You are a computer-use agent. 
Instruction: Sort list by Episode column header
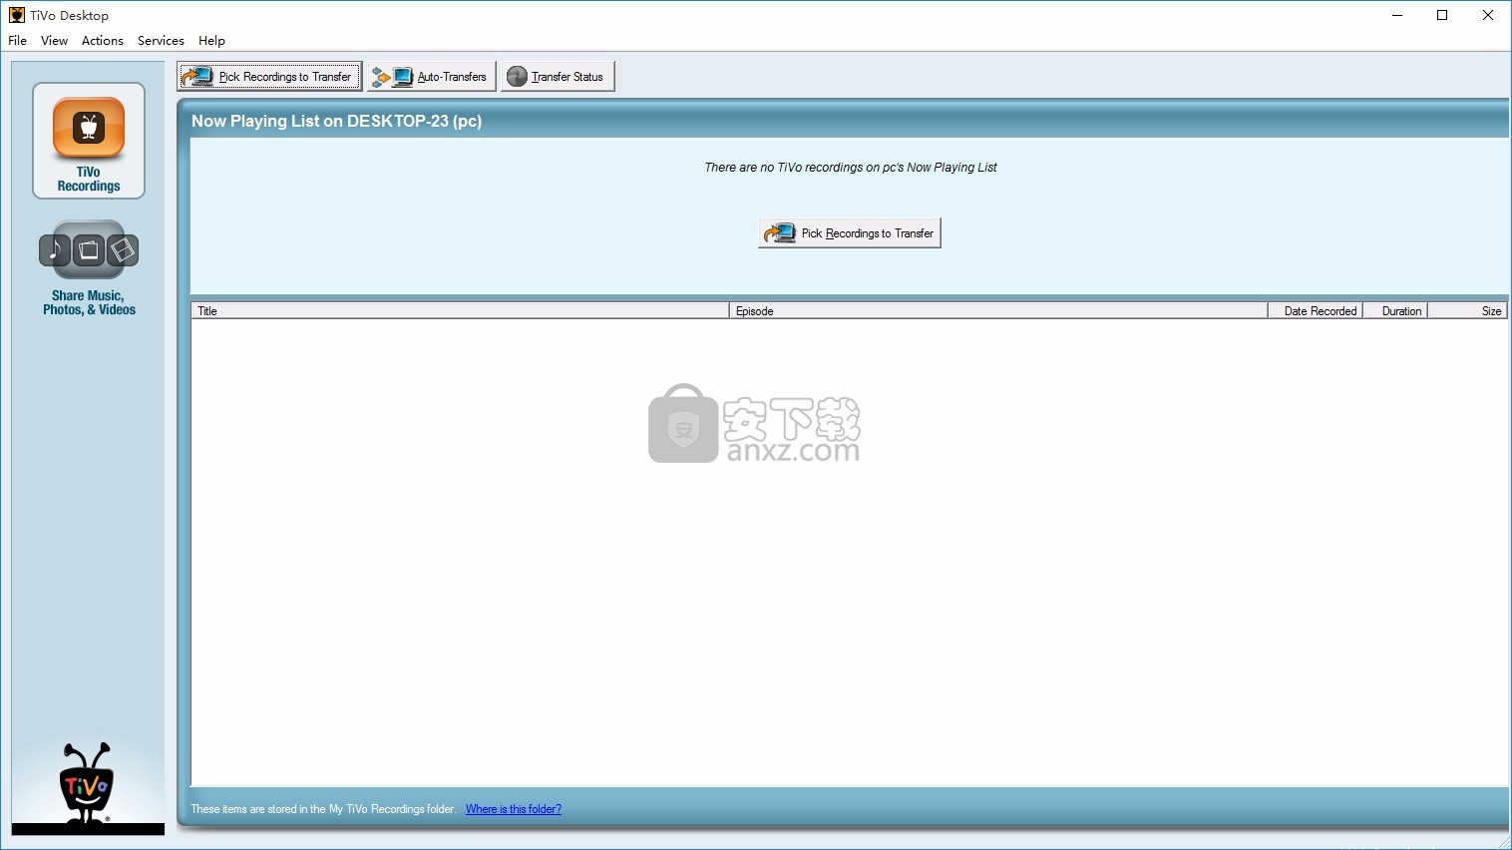pyautogui.click(x=998, y=311)
